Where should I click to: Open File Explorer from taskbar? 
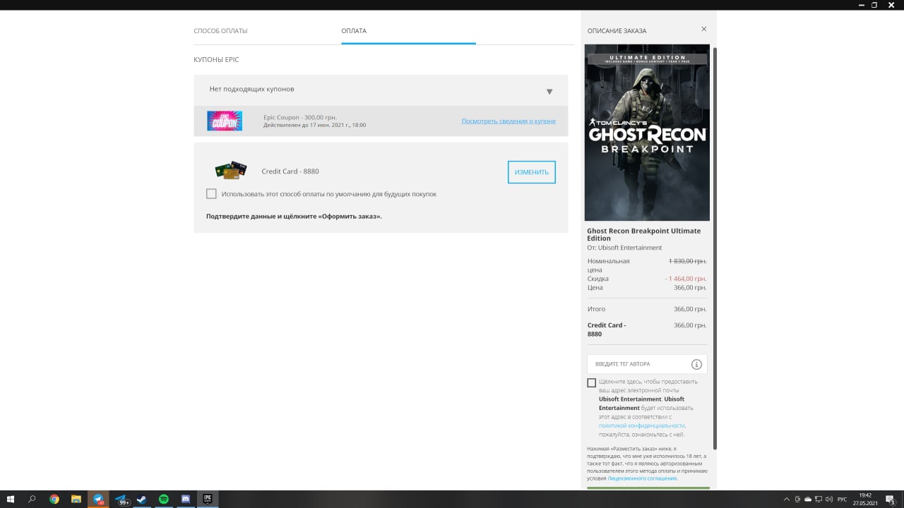tap(76, 499)
